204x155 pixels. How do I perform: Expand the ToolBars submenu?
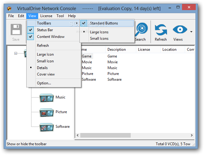(x=53, y=23)
